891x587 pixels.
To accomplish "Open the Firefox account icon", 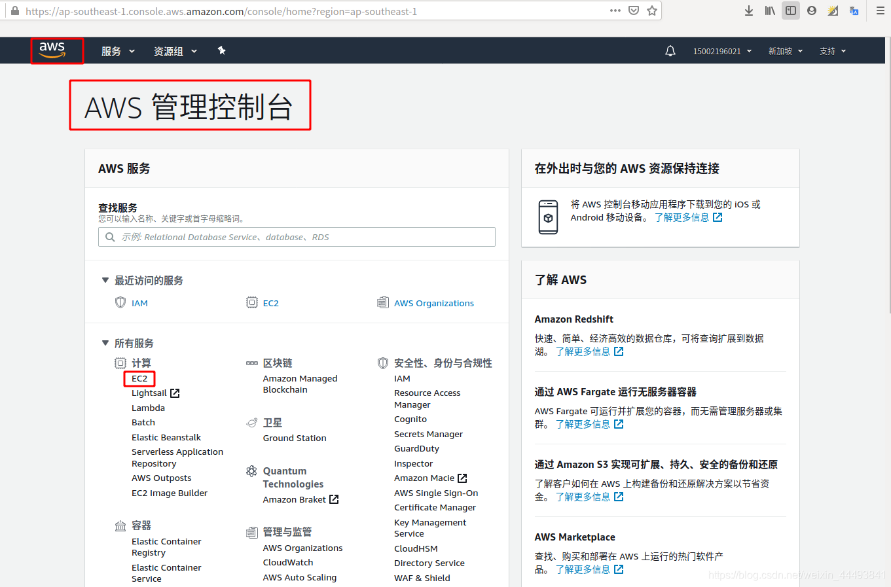I will point(812,10).
